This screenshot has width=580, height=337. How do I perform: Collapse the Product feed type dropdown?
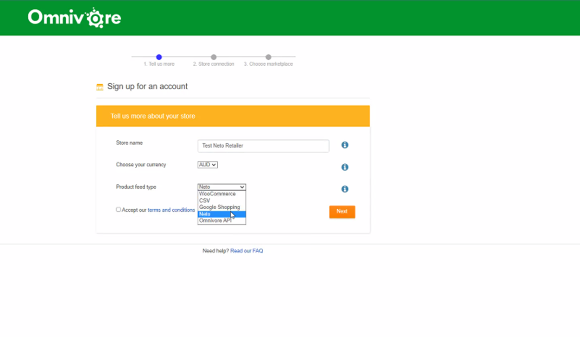point(221,187)
